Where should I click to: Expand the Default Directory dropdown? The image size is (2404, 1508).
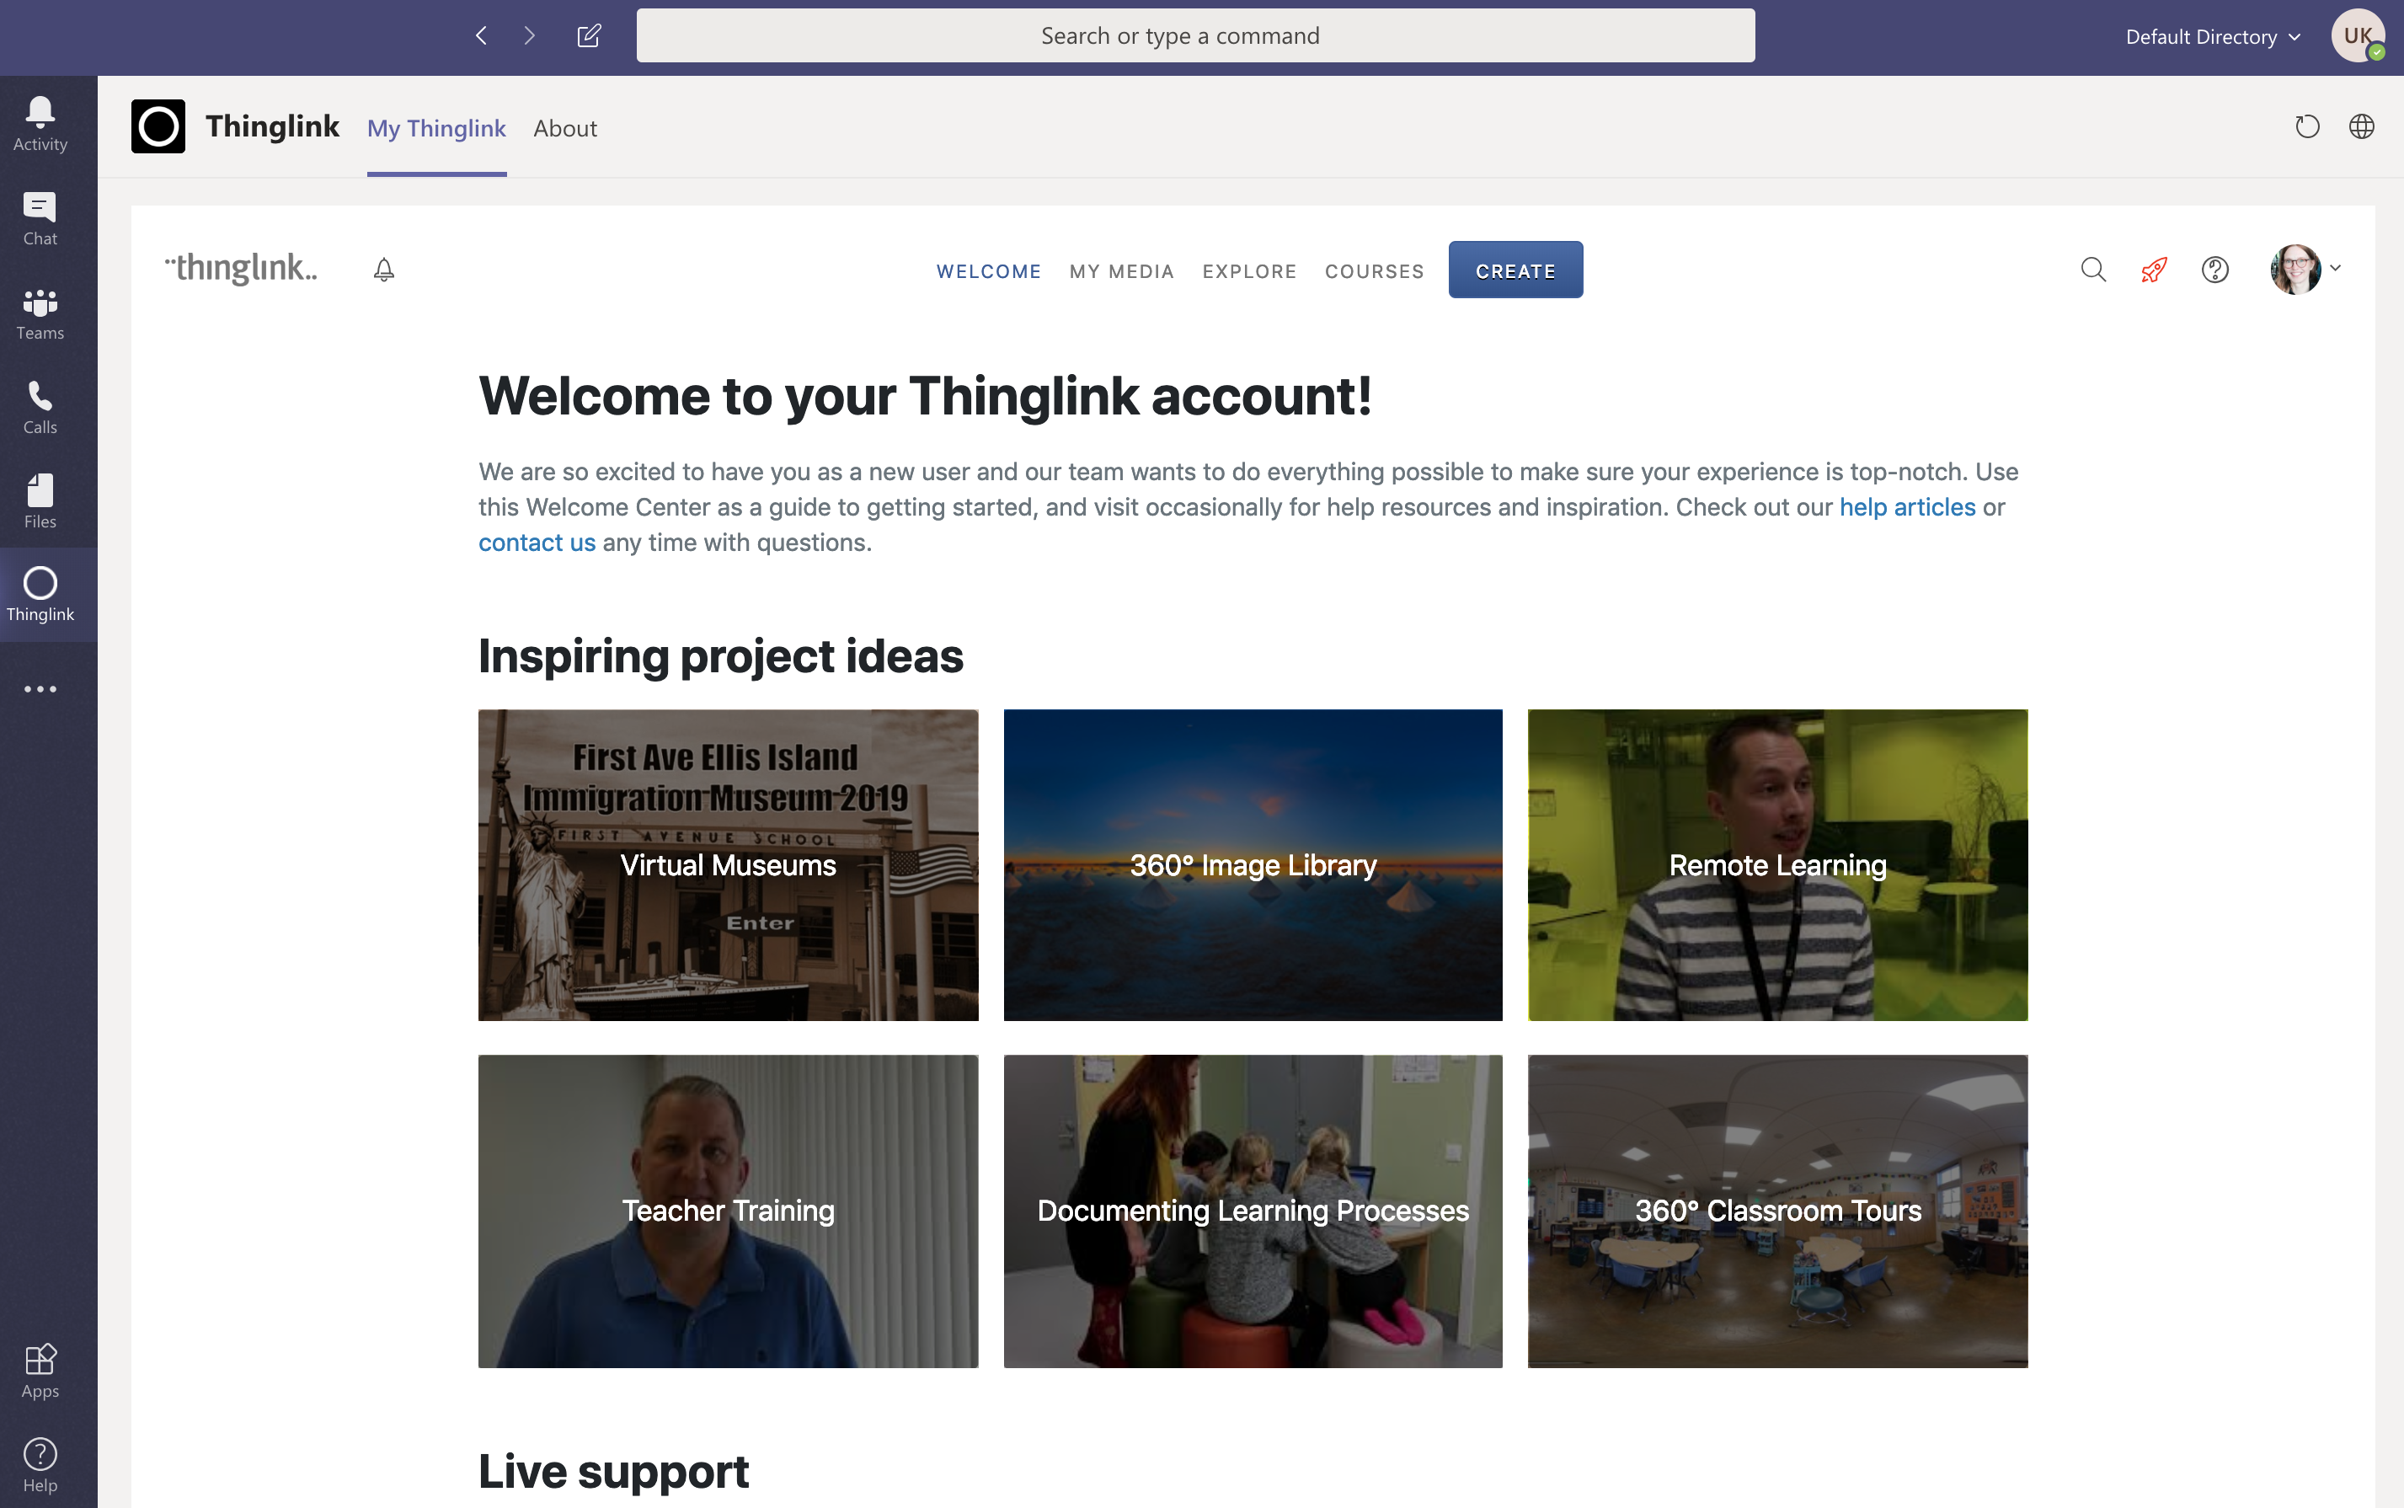[x=2214, y=35]
